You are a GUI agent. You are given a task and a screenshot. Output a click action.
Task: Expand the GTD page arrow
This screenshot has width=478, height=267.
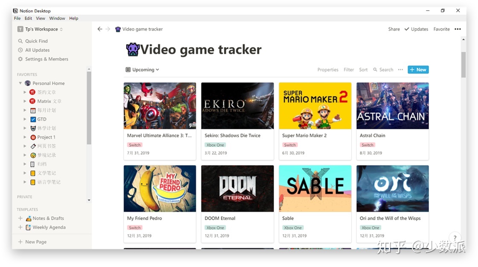click(x=25, y=119)
